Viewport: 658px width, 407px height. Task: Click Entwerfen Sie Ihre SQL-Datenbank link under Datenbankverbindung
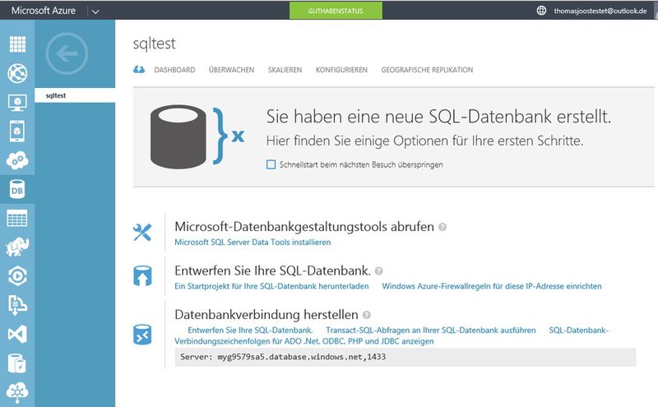(x=250, y=331)
